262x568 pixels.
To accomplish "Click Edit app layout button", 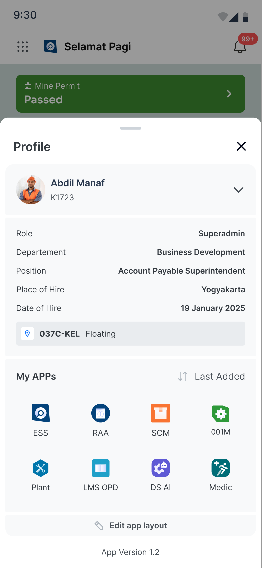I will (x=131, y=526).
